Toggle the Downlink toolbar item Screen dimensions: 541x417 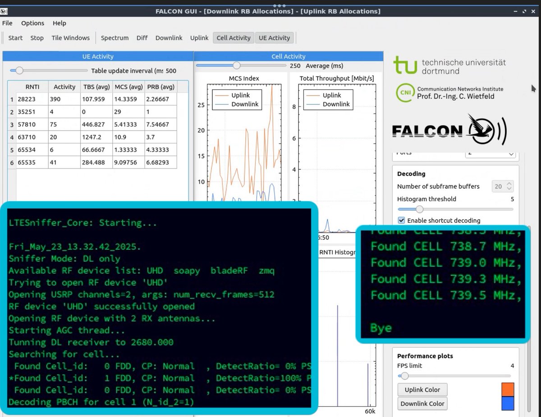coord(169,38)
